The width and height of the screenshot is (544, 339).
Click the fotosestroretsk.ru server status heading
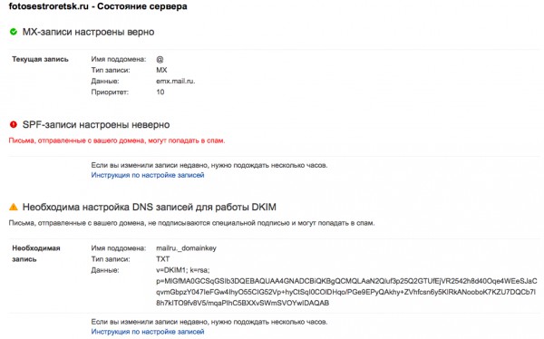click(98, 6)
